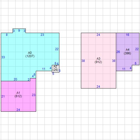Screen dimensions: 140x140
Task: Click the "20" dimension label
Action: pos(15,79)
